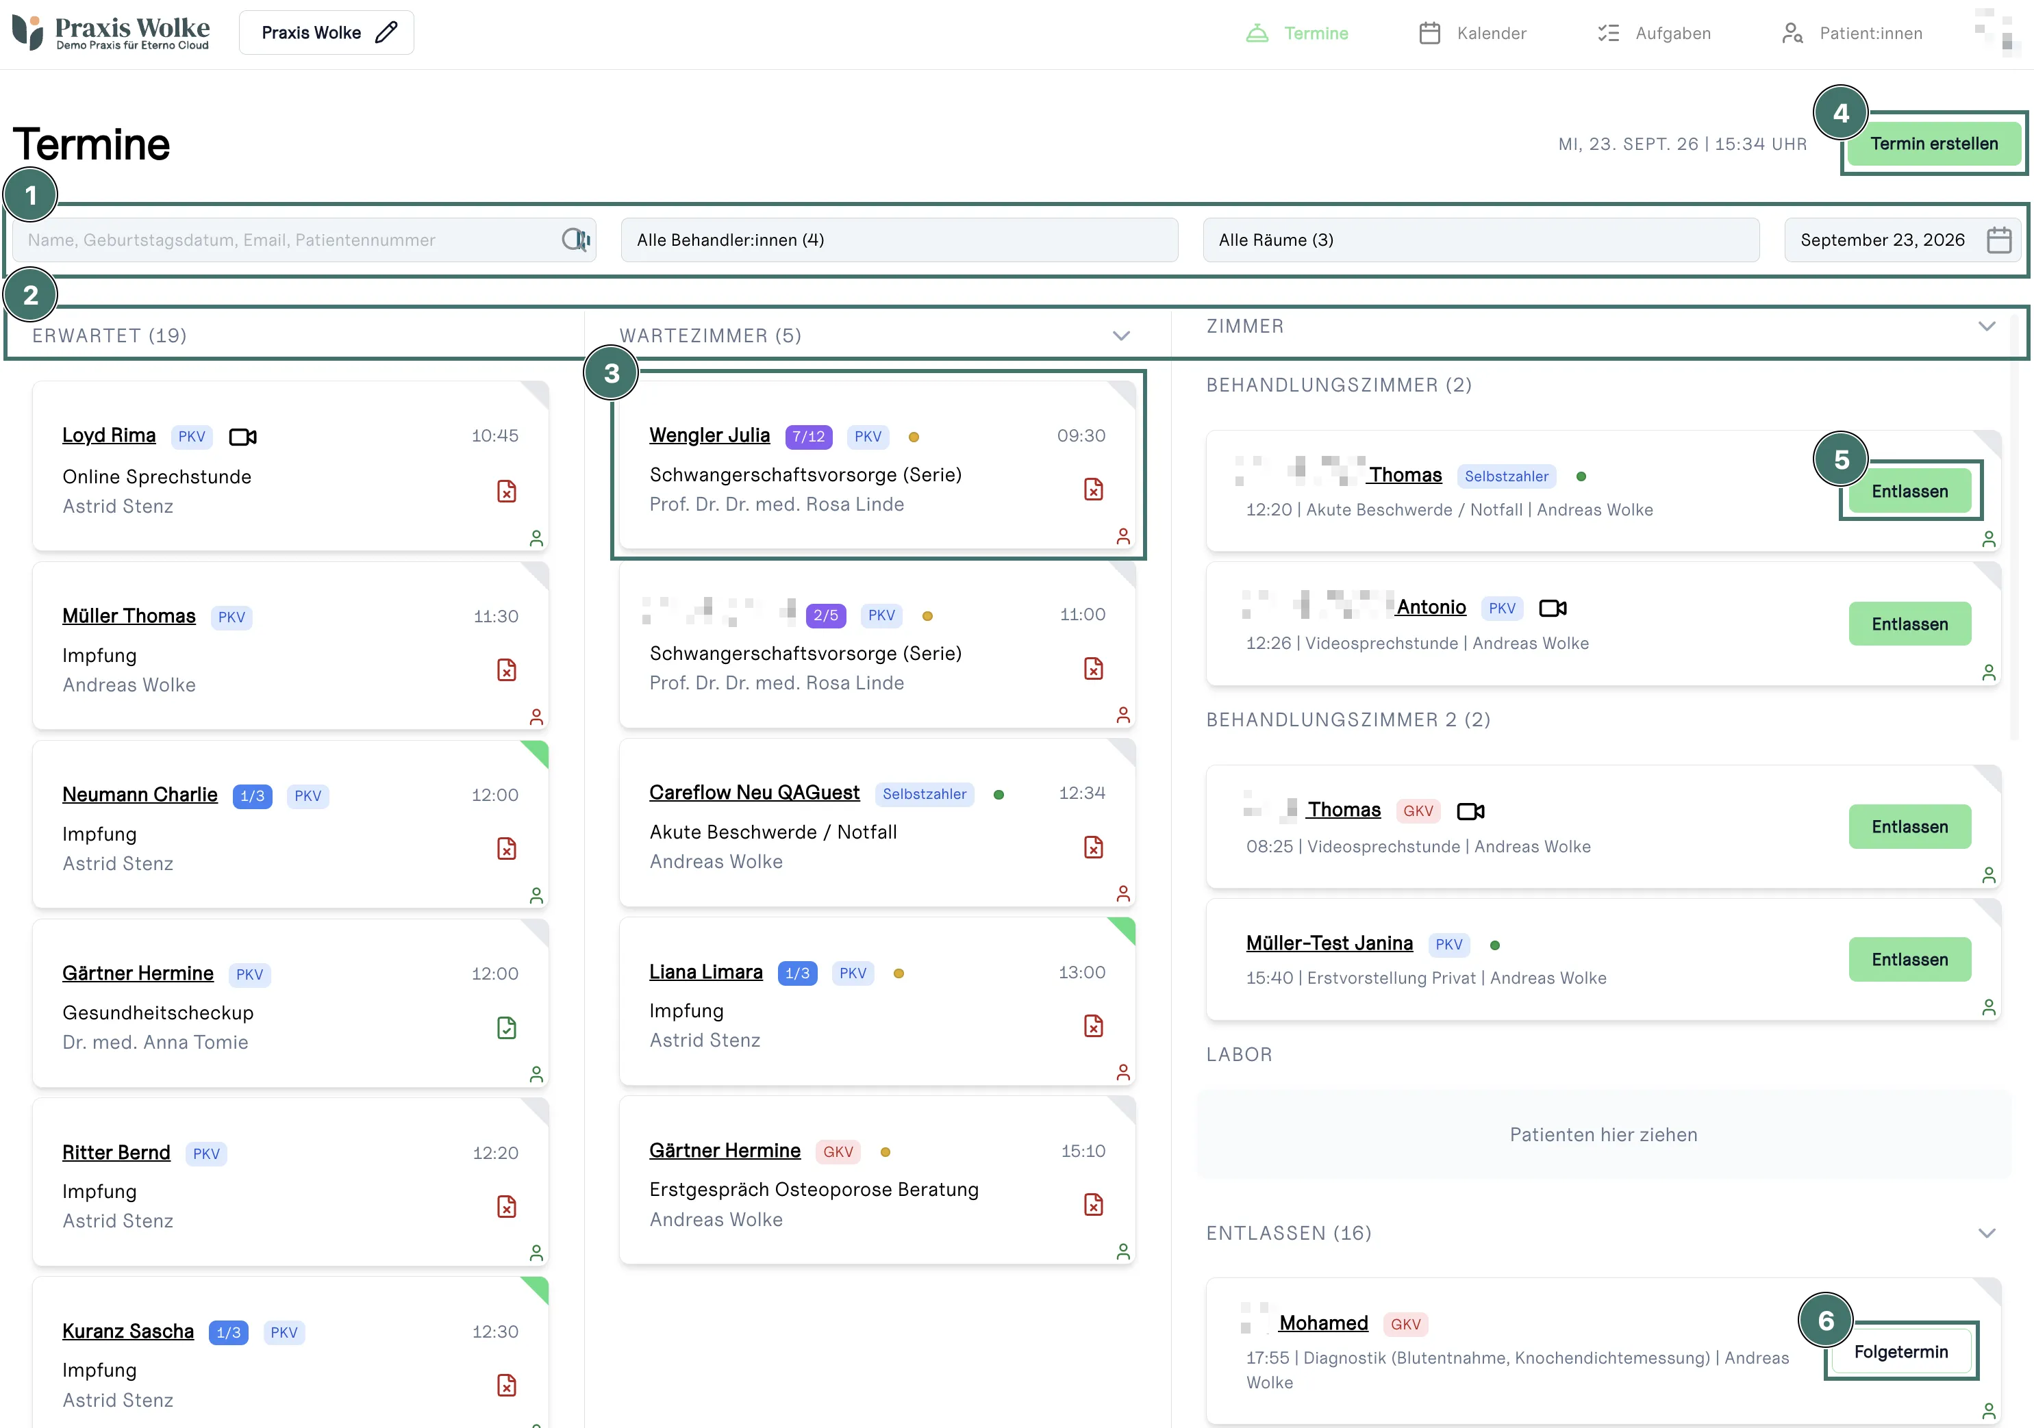Viewport: 2034px width, 1428px height.
Task: Click green document icon on Gärtner Hermine Gesundheitscheckup card
Action: point(507,1028)
